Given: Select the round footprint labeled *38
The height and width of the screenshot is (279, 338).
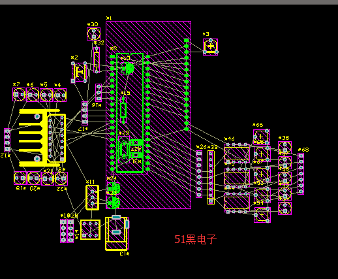Looking at the screenshot, I should 284,148.
